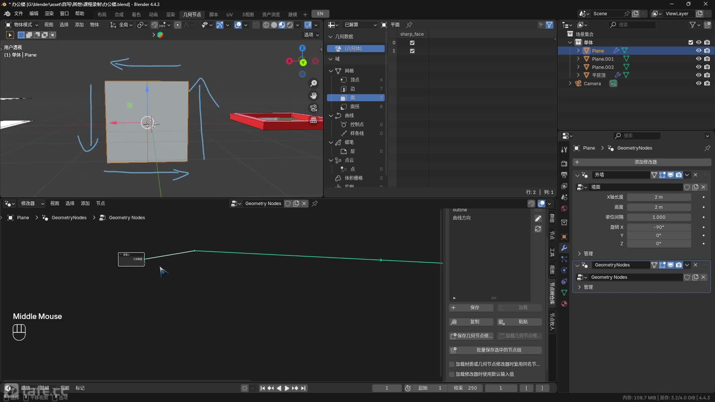This screenshot has height=402, width=715.
Task: Open the Object properties tab icon
Action: coord(564,237)
